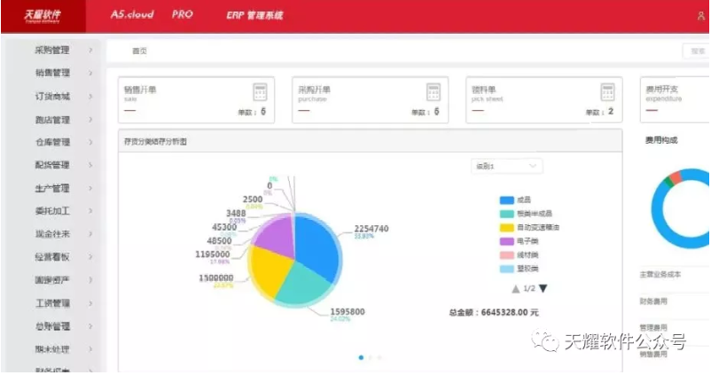Click the purple 电子类 color swatch
Screen dimensions: 711x375
click(x=506, y=241)
